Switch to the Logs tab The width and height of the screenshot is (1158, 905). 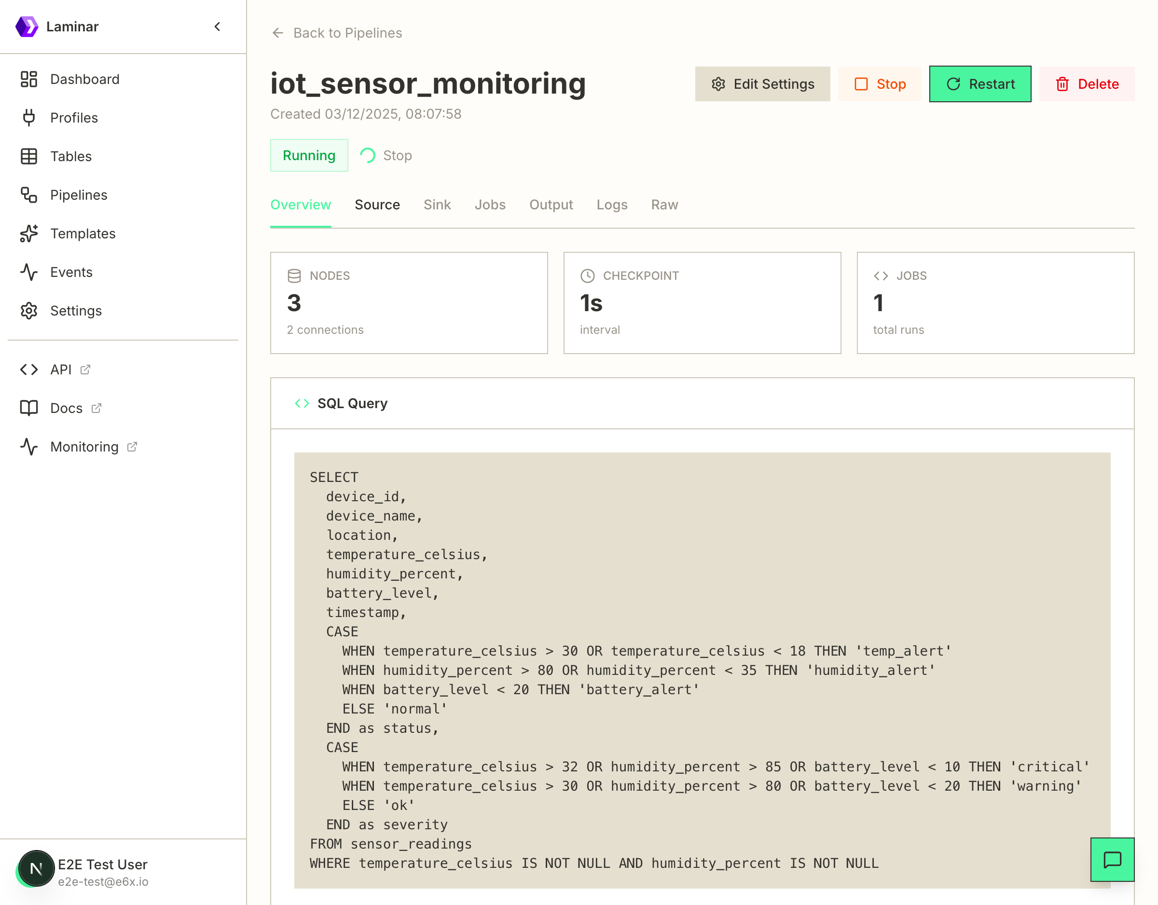[x=611, y=205]
